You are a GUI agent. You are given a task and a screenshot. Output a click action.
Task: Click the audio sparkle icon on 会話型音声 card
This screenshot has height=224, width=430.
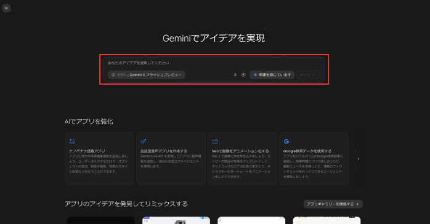pos(144,141)
